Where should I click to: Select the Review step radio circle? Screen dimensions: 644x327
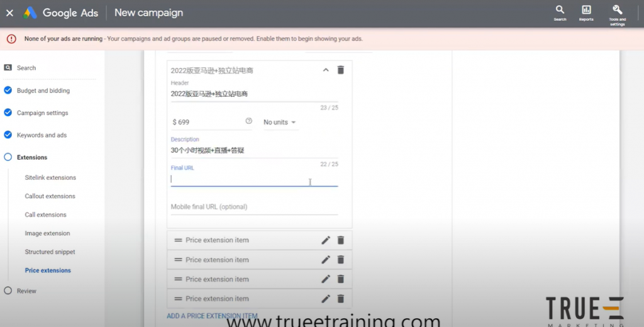tap(8, 291)
